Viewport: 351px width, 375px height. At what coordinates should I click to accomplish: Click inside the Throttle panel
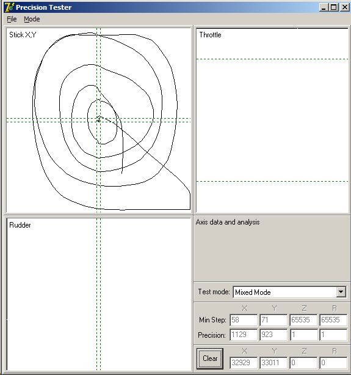click(x=272, y=121)
